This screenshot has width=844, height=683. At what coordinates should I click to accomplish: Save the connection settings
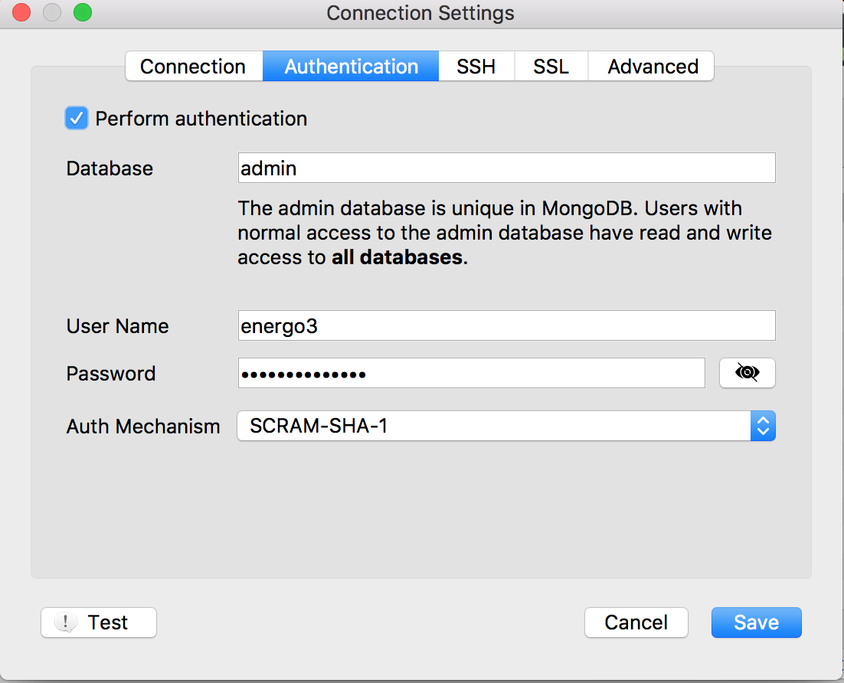pyautogui.click(x=756, y=623)
